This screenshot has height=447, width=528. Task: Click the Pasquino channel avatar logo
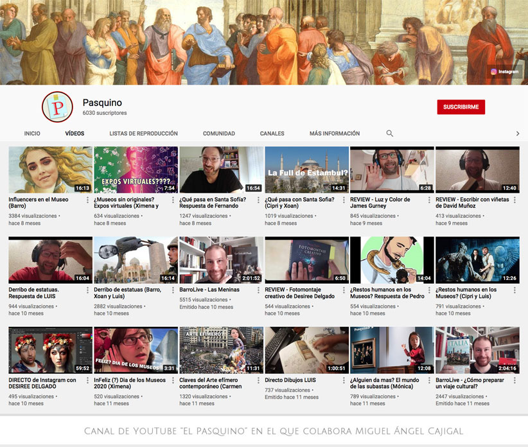(x=57, y=107)
